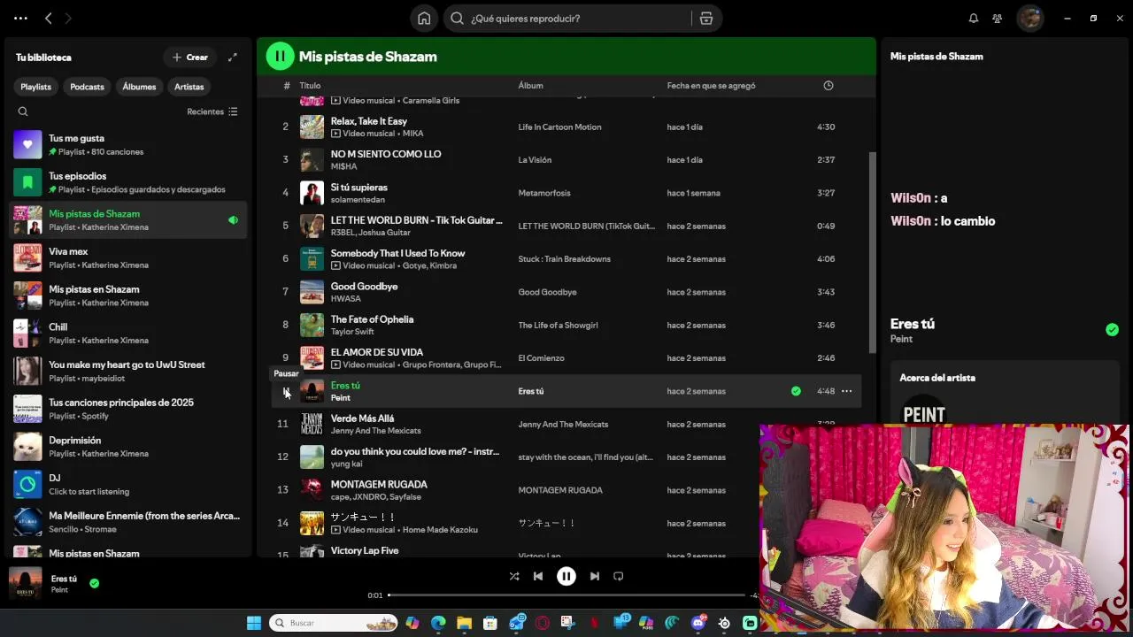
Task: Open Taylor Swift artist link
Action: point(352,332)
